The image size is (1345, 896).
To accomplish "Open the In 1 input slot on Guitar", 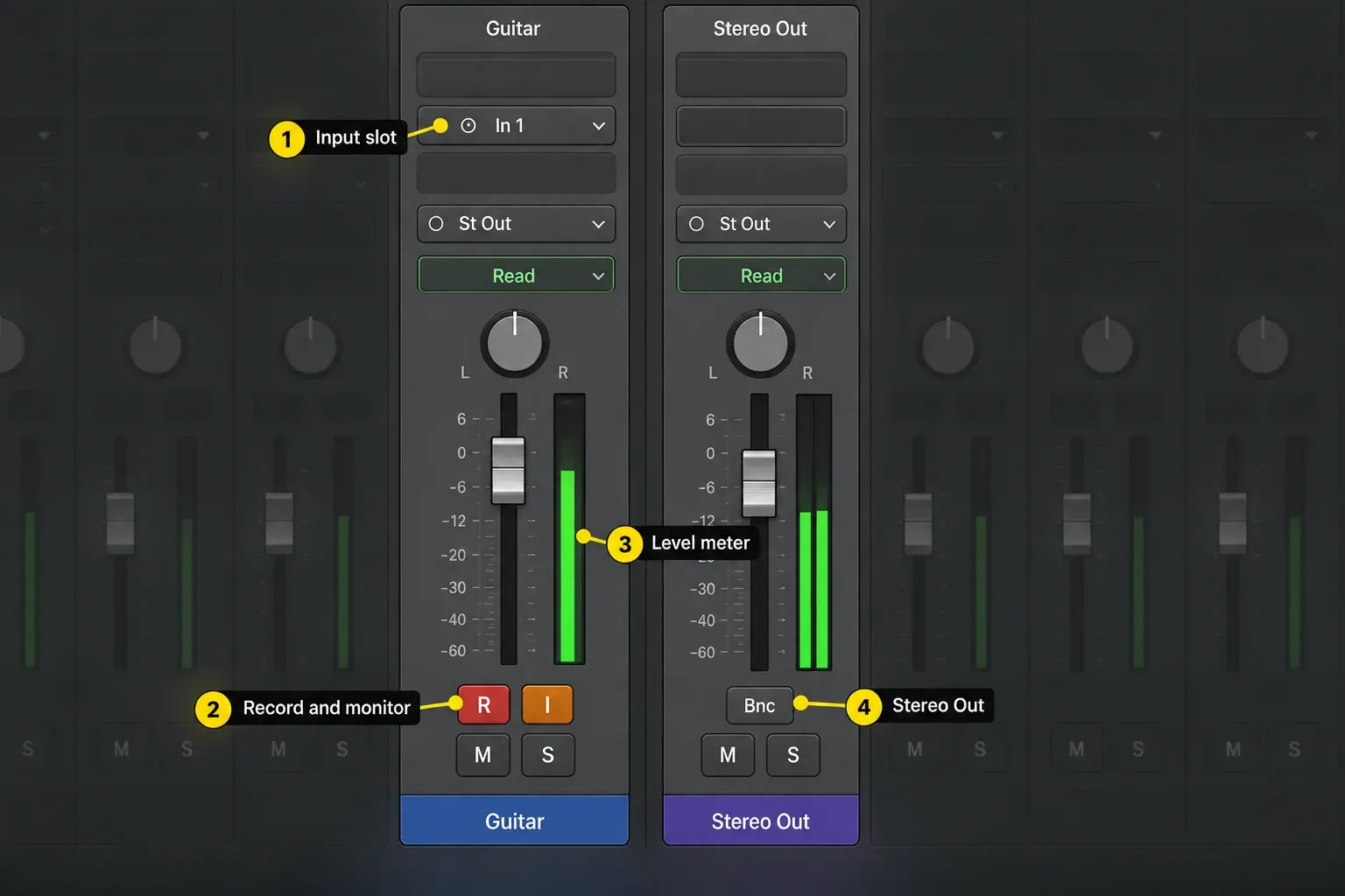I will [x=516, y=126].
